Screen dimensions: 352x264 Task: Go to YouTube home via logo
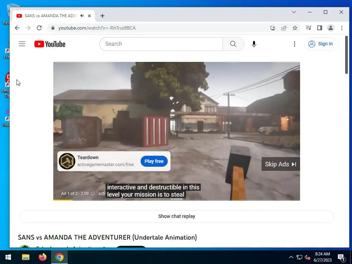click(50, 44)
